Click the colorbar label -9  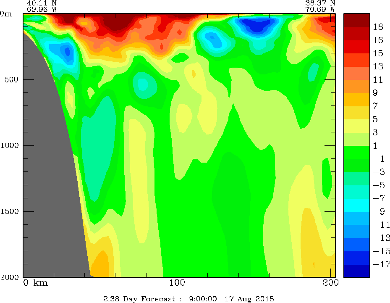tap(379, 212)
